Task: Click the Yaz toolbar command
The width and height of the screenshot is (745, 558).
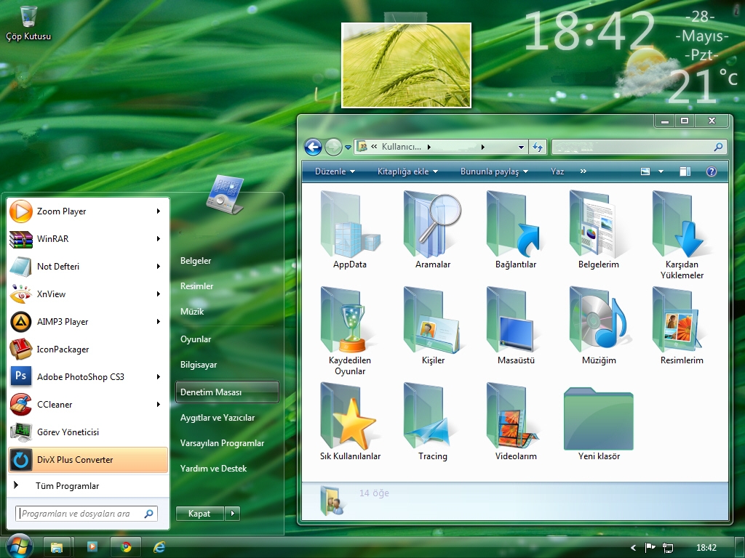Action: point(557,171)
